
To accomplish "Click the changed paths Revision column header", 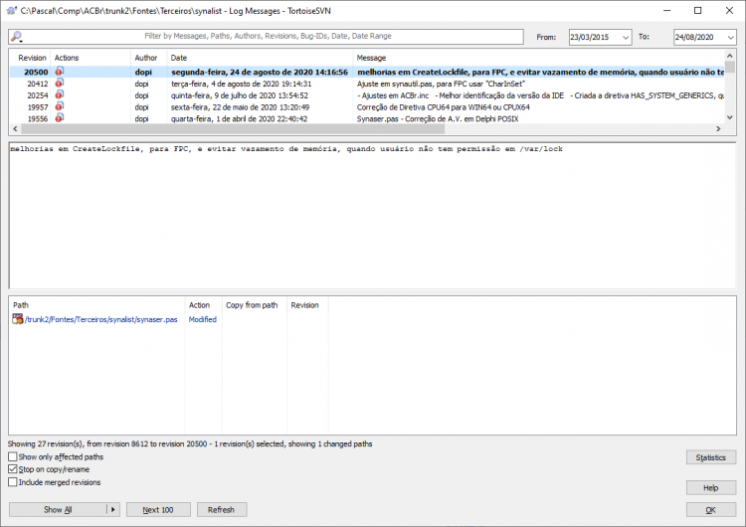I will click(305, 305).
